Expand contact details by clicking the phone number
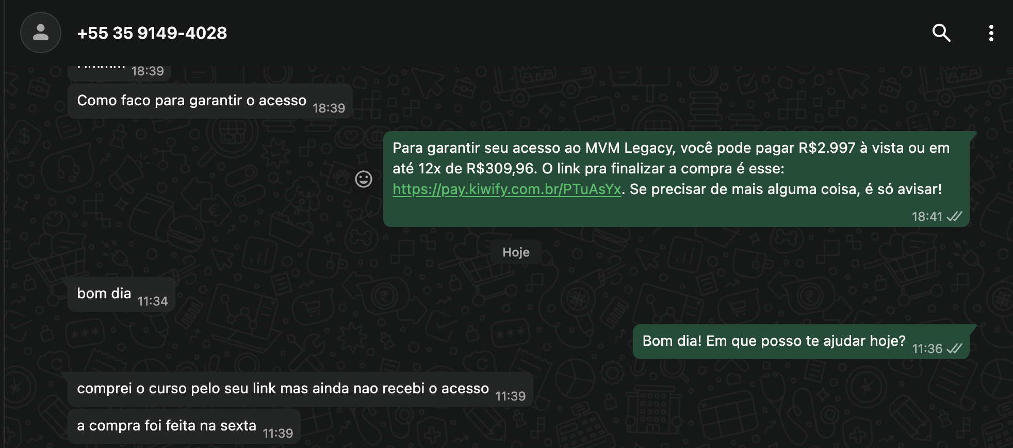This screenshot has height=448, width=1013. (152, 33)
